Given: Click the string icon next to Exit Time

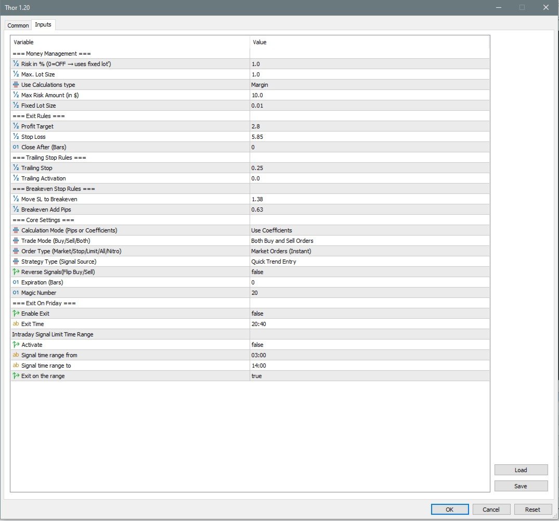Looking at the screenshot, I should click(16, 324).
